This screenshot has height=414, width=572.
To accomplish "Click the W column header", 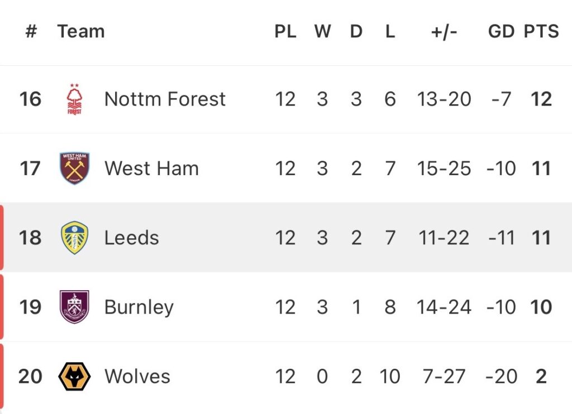I will pos(322,31).
